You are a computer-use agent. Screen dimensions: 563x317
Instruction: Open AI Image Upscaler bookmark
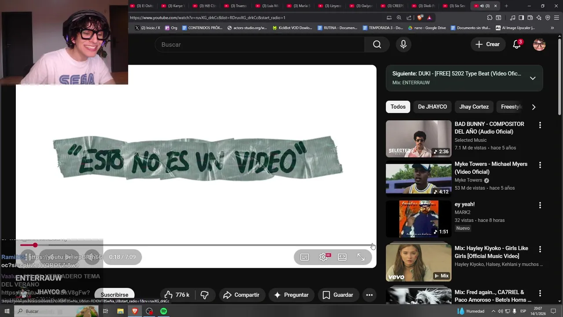pos(515,28)
